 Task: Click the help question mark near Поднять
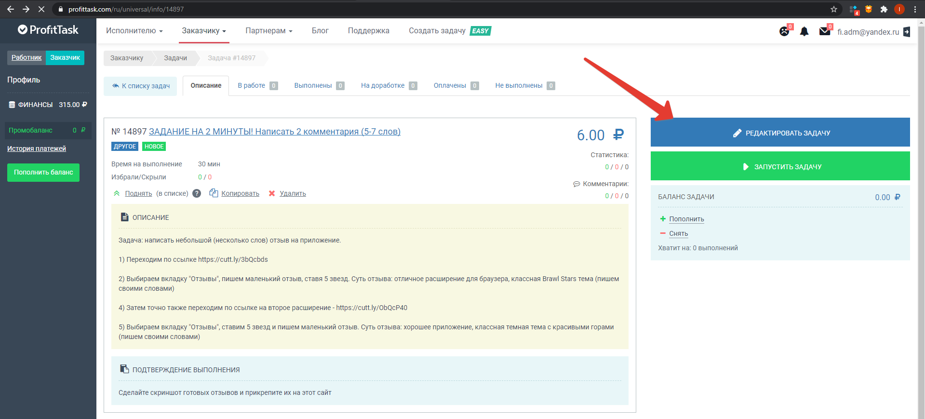[197, 193]
